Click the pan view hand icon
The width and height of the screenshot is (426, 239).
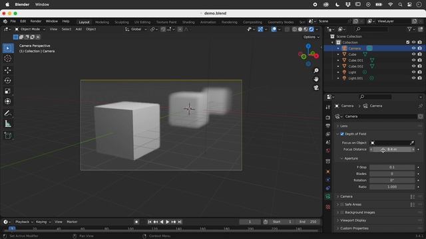pyautogui.click(x=316, y=79)
